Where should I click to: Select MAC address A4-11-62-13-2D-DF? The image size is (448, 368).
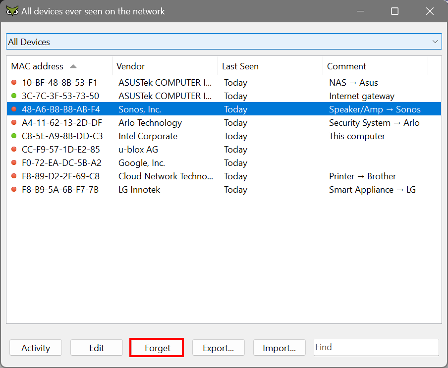pos(62,123)
